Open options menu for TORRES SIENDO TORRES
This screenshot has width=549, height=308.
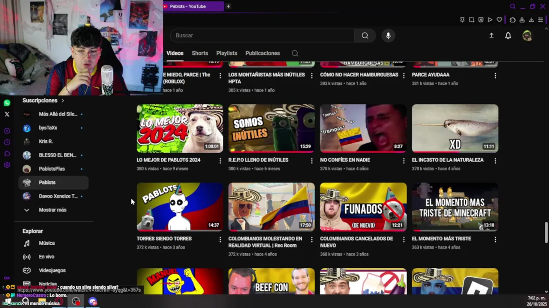pyautogui.click(x=220, y=240)
